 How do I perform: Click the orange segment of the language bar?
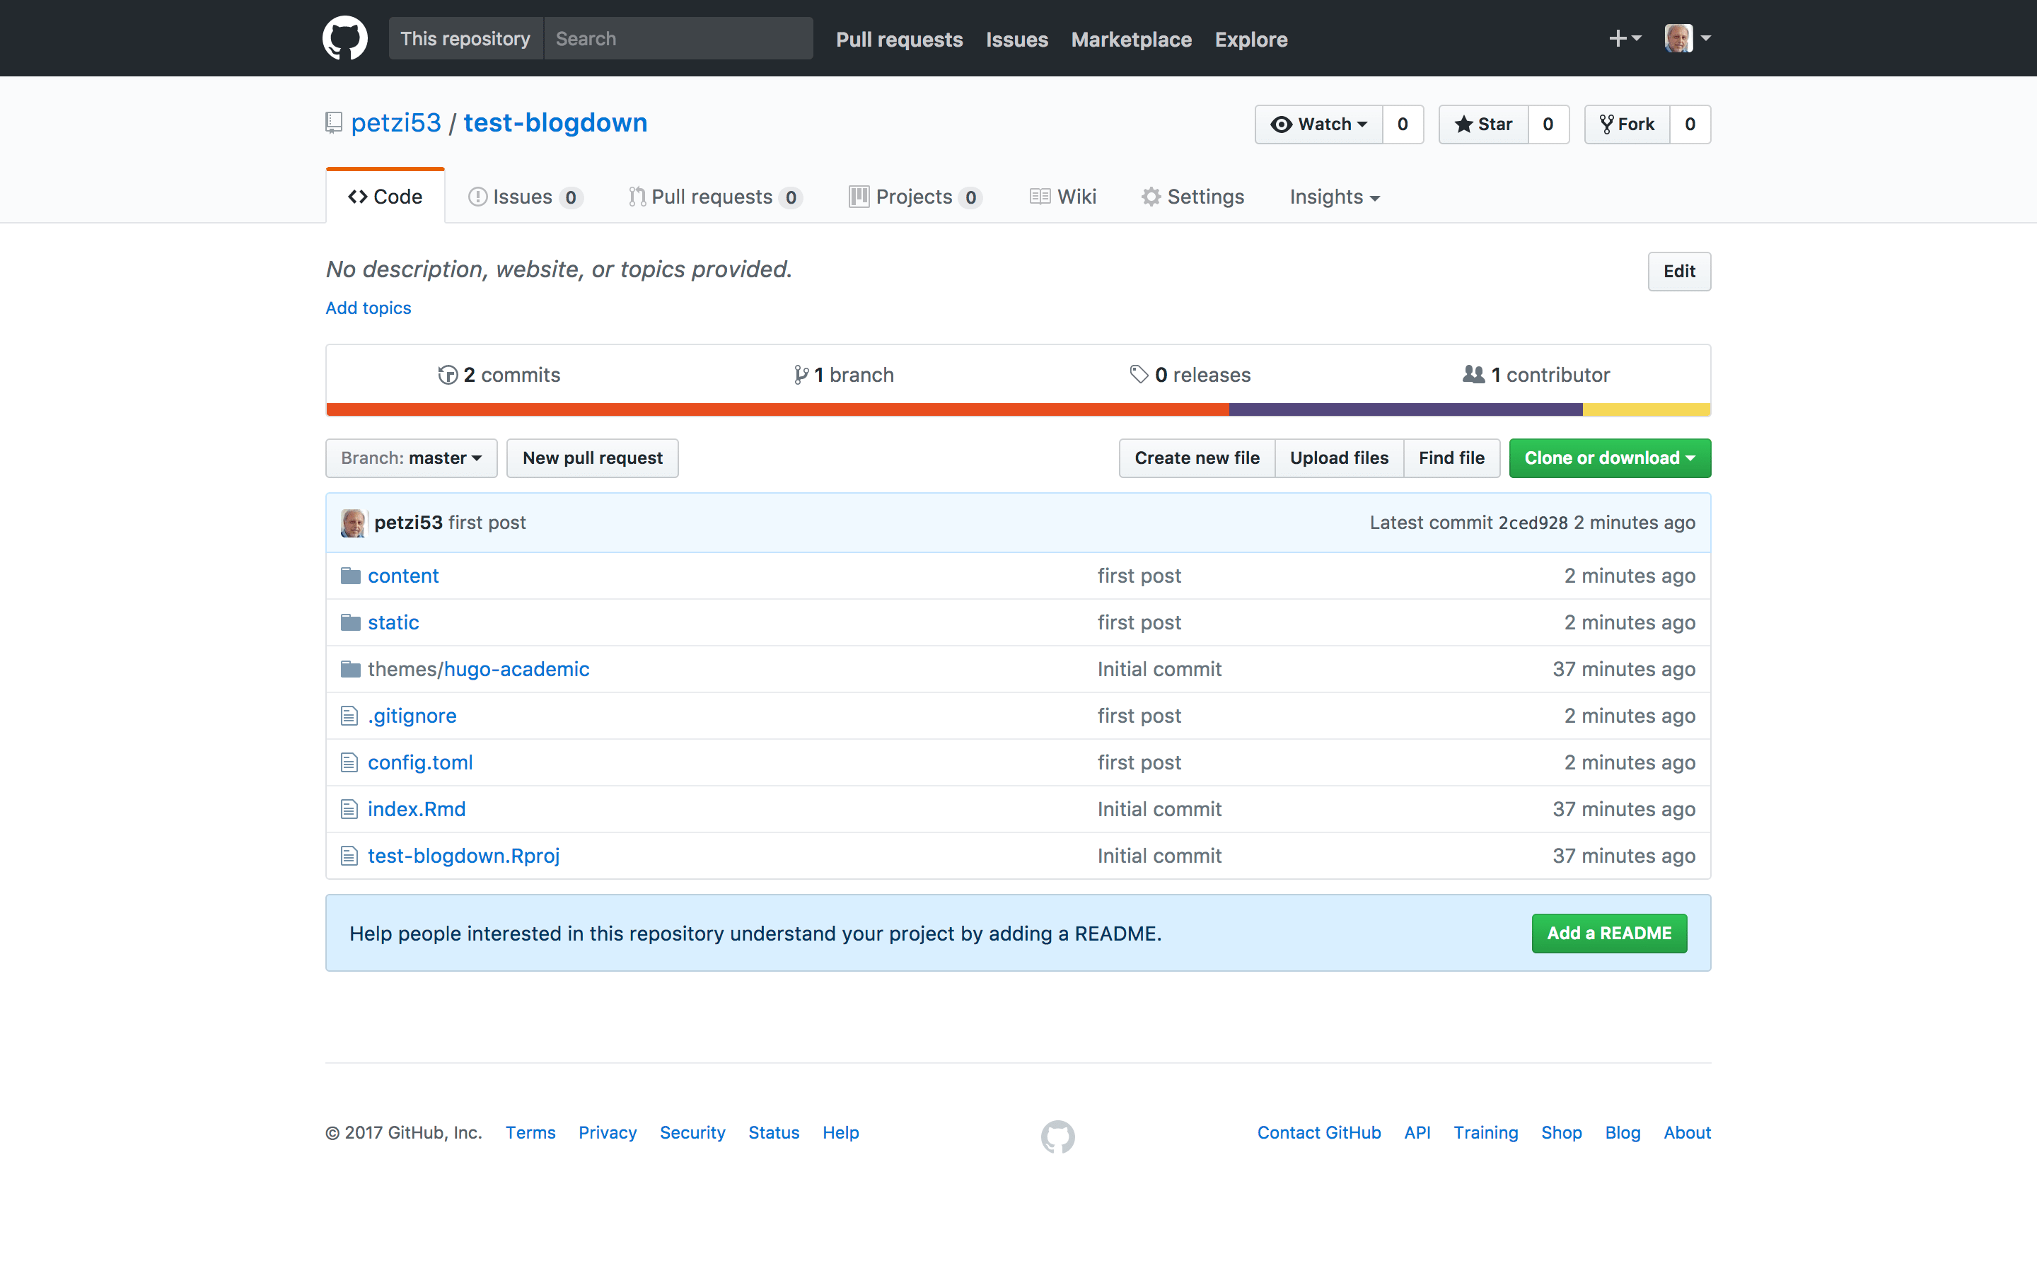776,410
